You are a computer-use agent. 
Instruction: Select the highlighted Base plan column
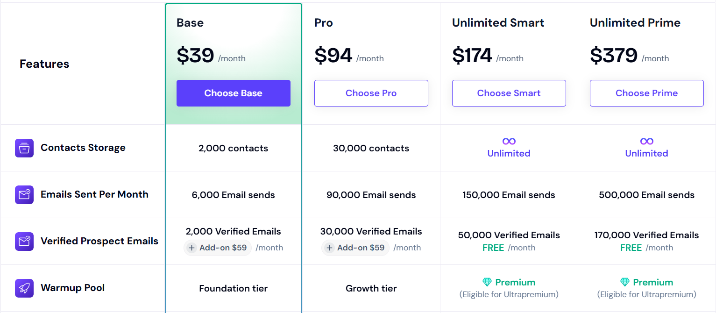click(x=233, y=63)
